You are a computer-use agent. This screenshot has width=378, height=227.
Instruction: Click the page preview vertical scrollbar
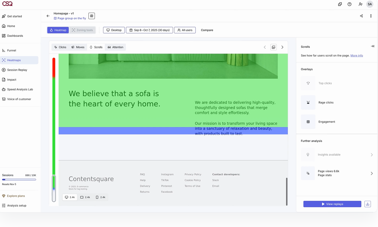287,191
